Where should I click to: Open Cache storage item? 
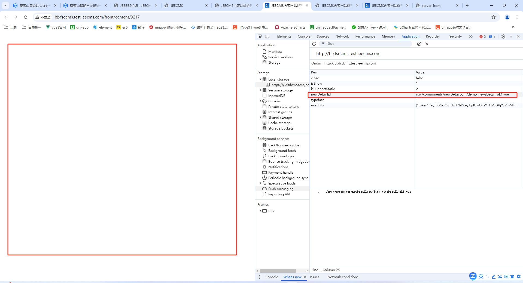[x=279, y=123]
